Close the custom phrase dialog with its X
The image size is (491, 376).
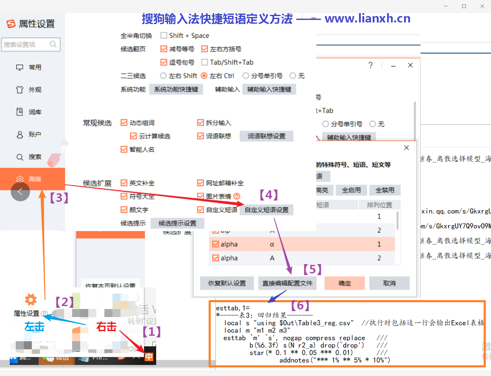[x=407, y=148]
